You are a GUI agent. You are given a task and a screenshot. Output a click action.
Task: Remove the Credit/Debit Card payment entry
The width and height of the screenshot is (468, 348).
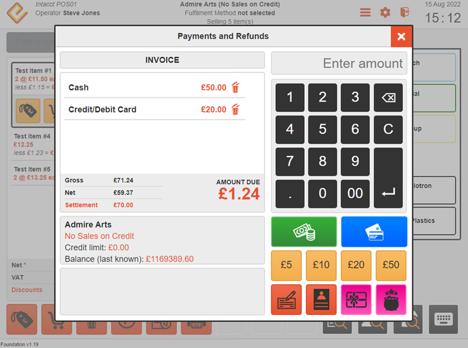point(235,110)
